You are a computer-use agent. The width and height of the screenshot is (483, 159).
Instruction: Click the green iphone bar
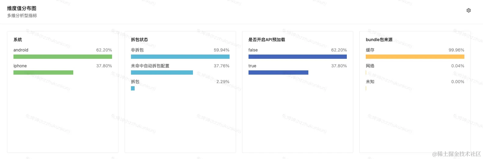43,72
